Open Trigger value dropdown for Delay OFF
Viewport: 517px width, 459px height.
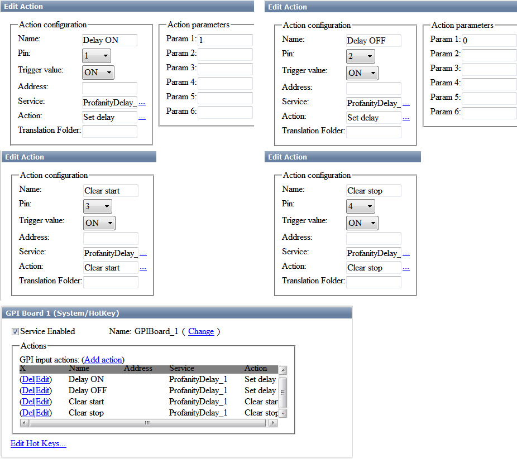pyautogui.click(x=362, y=73)
